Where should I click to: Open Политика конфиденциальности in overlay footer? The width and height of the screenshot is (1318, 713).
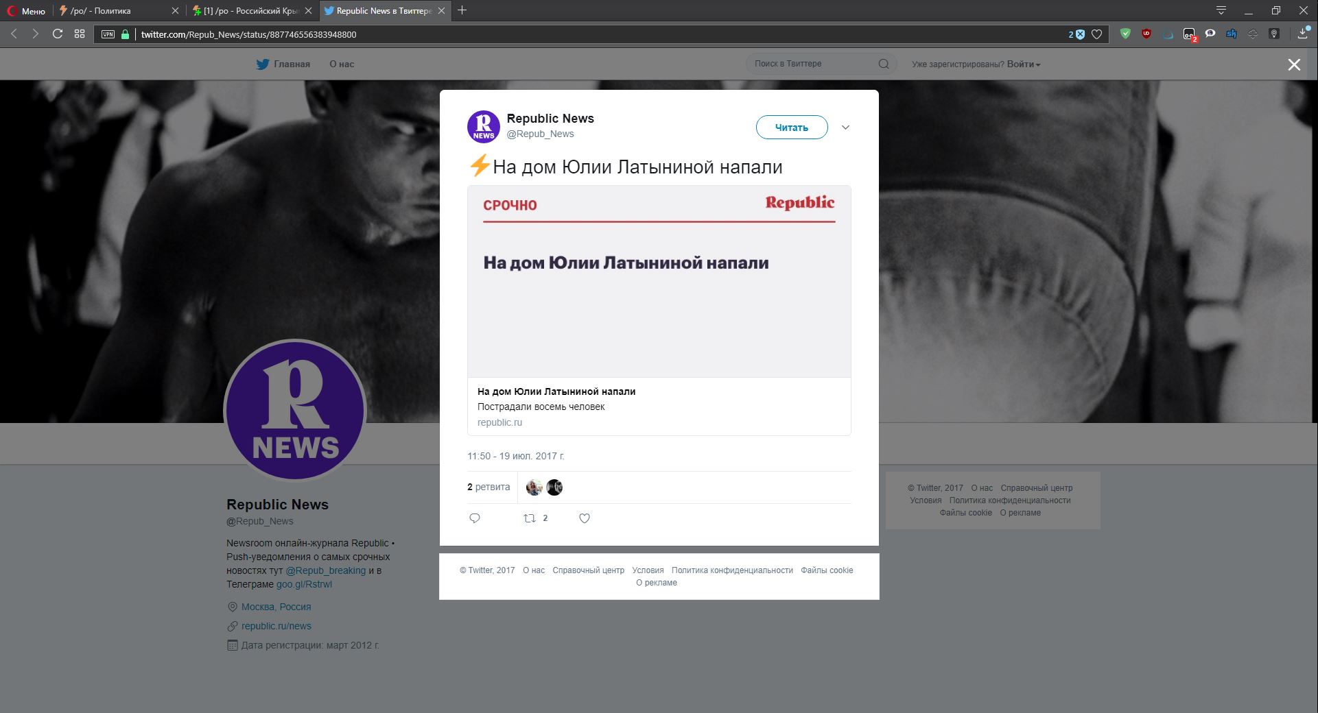pos(732,570)
